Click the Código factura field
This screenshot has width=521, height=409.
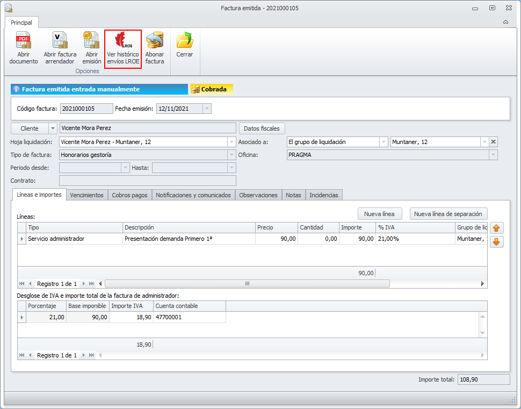click(x=86, y=109)
